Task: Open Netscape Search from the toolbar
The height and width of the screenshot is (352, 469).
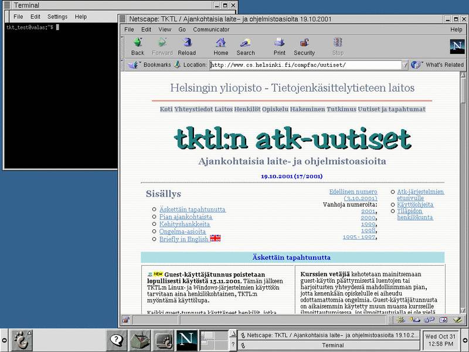Action: (246, 47)
